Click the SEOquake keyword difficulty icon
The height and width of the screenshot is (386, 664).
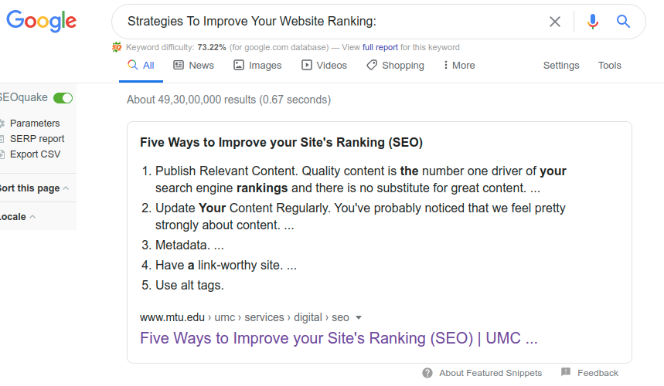(x=117, y=47)
